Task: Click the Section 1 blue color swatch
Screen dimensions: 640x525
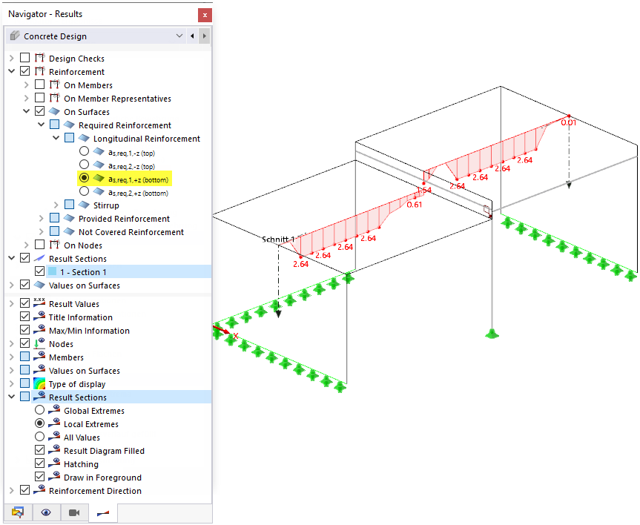Action: pyautogui.click(x=52, y=271)
